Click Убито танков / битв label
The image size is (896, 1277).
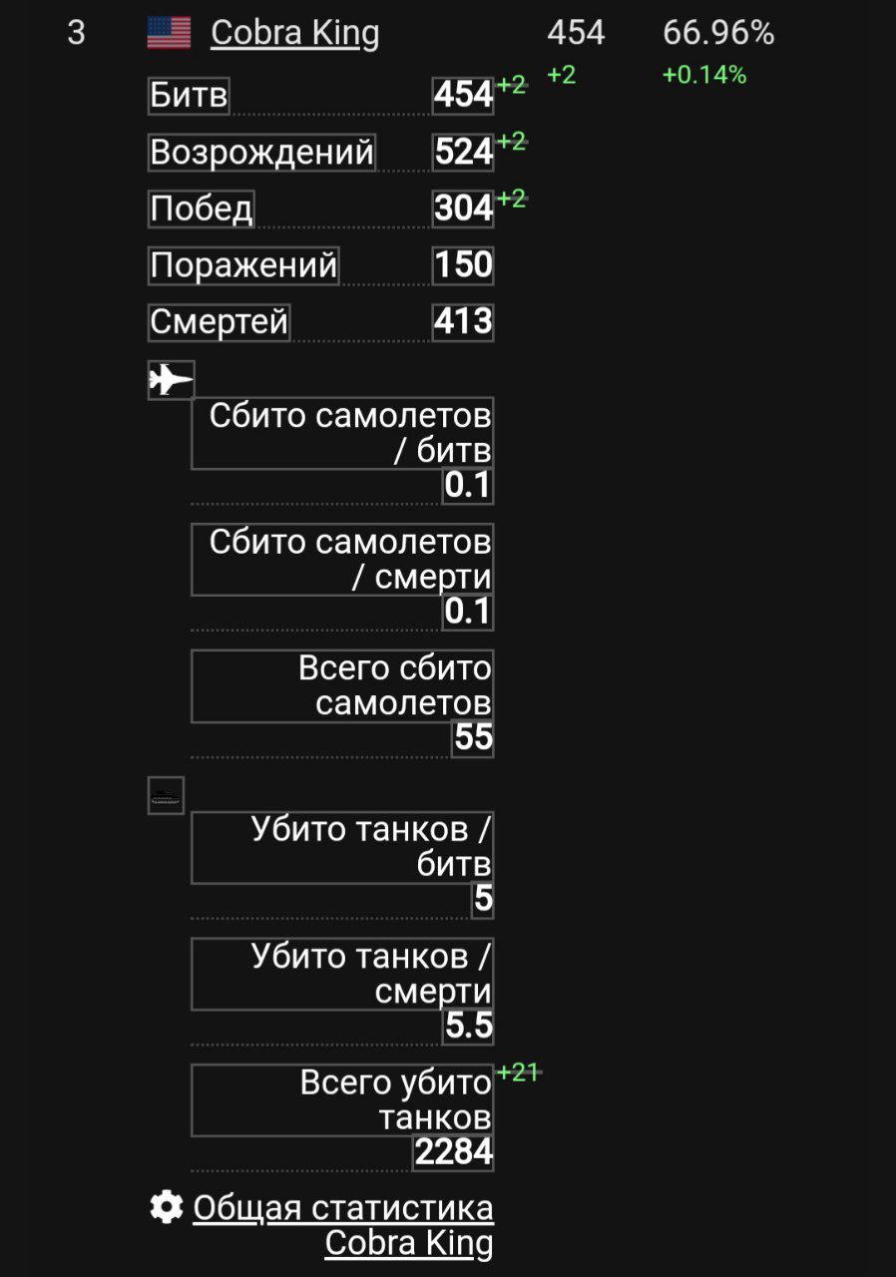click(342, 847)
